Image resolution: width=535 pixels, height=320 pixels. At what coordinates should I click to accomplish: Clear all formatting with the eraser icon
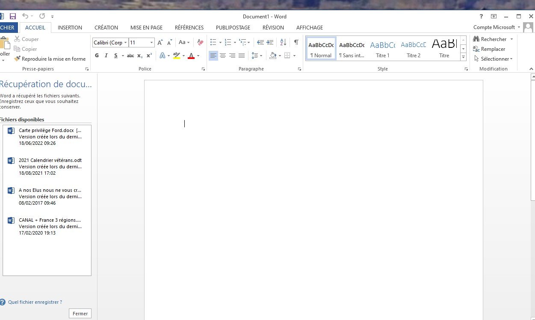(200, 42)
